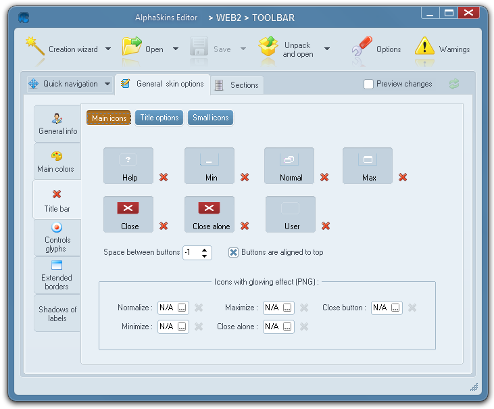Open the Controls glyphs side tab

click(x=57, y=237)
